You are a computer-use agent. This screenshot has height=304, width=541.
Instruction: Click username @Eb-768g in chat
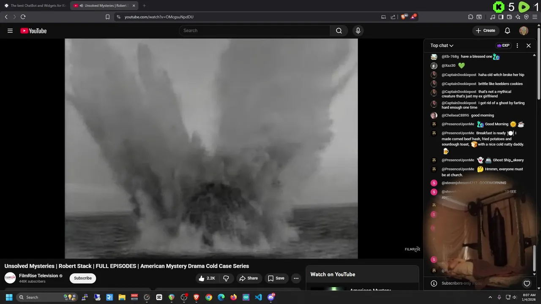(450, 57)
